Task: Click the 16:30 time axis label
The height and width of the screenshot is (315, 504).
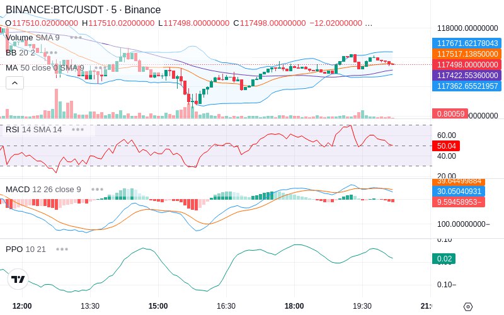Action: [226, 306]
